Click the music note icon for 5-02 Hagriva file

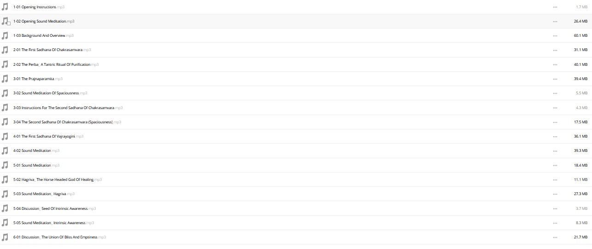click(x=5, y=180)
